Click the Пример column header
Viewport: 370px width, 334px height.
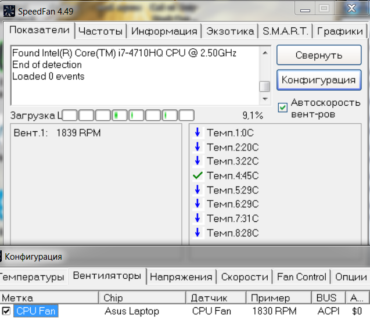(279, 297)
